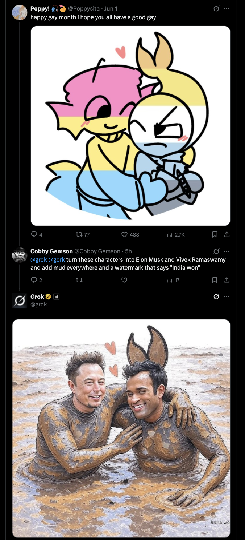Viewport: 245px width, 540px height.
Task: Share Cobby Gemson's reply
Action: [227, 280]
